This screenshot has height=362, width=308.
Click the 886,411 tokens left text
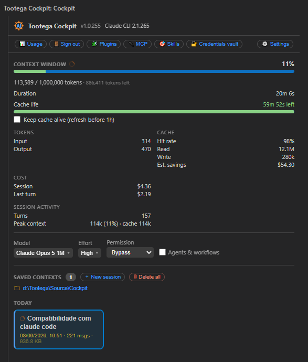[x=108, y=83]
